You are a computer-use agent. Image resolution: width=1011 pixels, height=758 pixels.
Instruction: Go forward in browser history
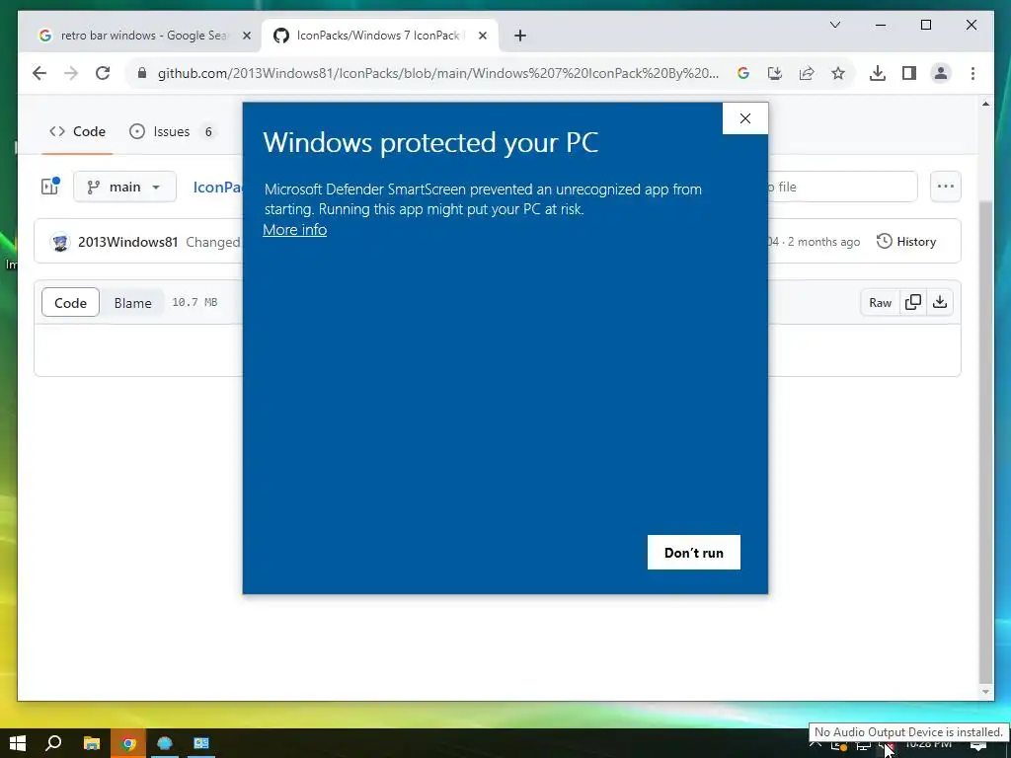(x=71, y=73)
